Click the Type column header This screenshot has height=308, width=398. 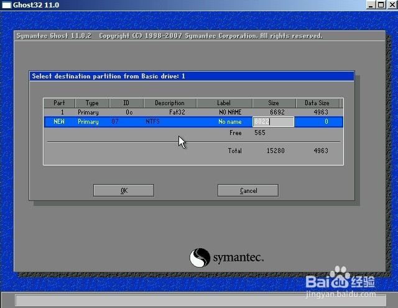coord(92,103)
